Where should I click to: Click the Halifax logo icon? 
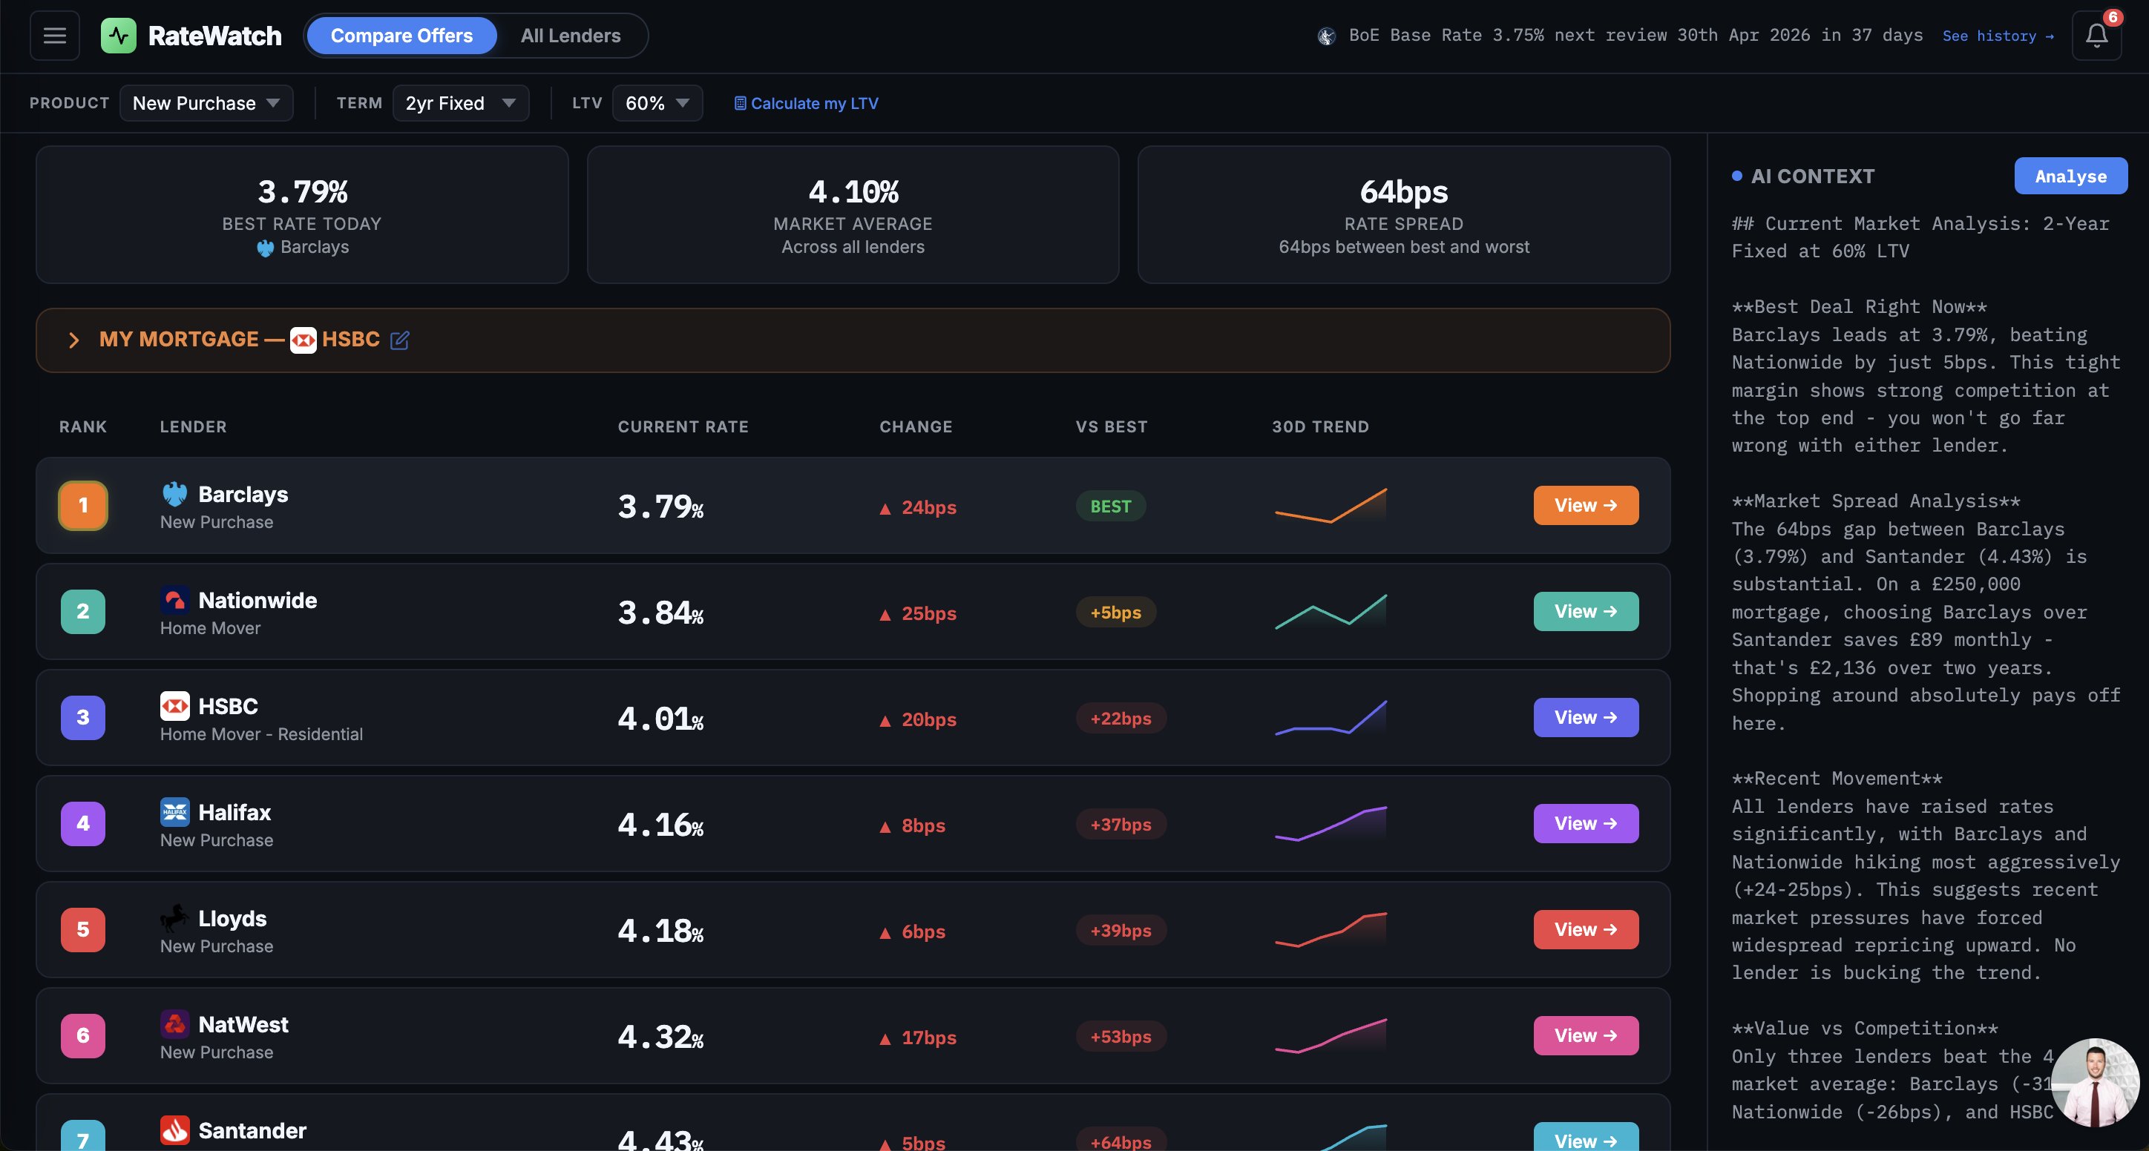click(174, 812)
